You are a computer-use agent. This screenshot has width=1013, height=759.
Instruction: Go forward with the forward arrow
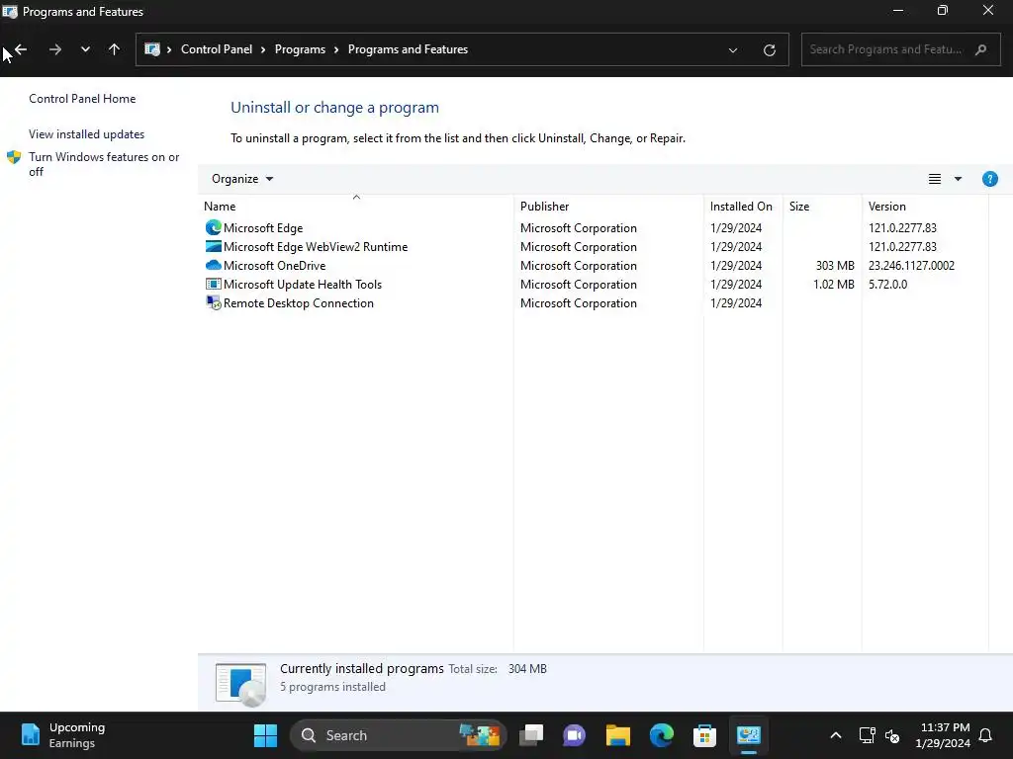click(x=55, y=49)
